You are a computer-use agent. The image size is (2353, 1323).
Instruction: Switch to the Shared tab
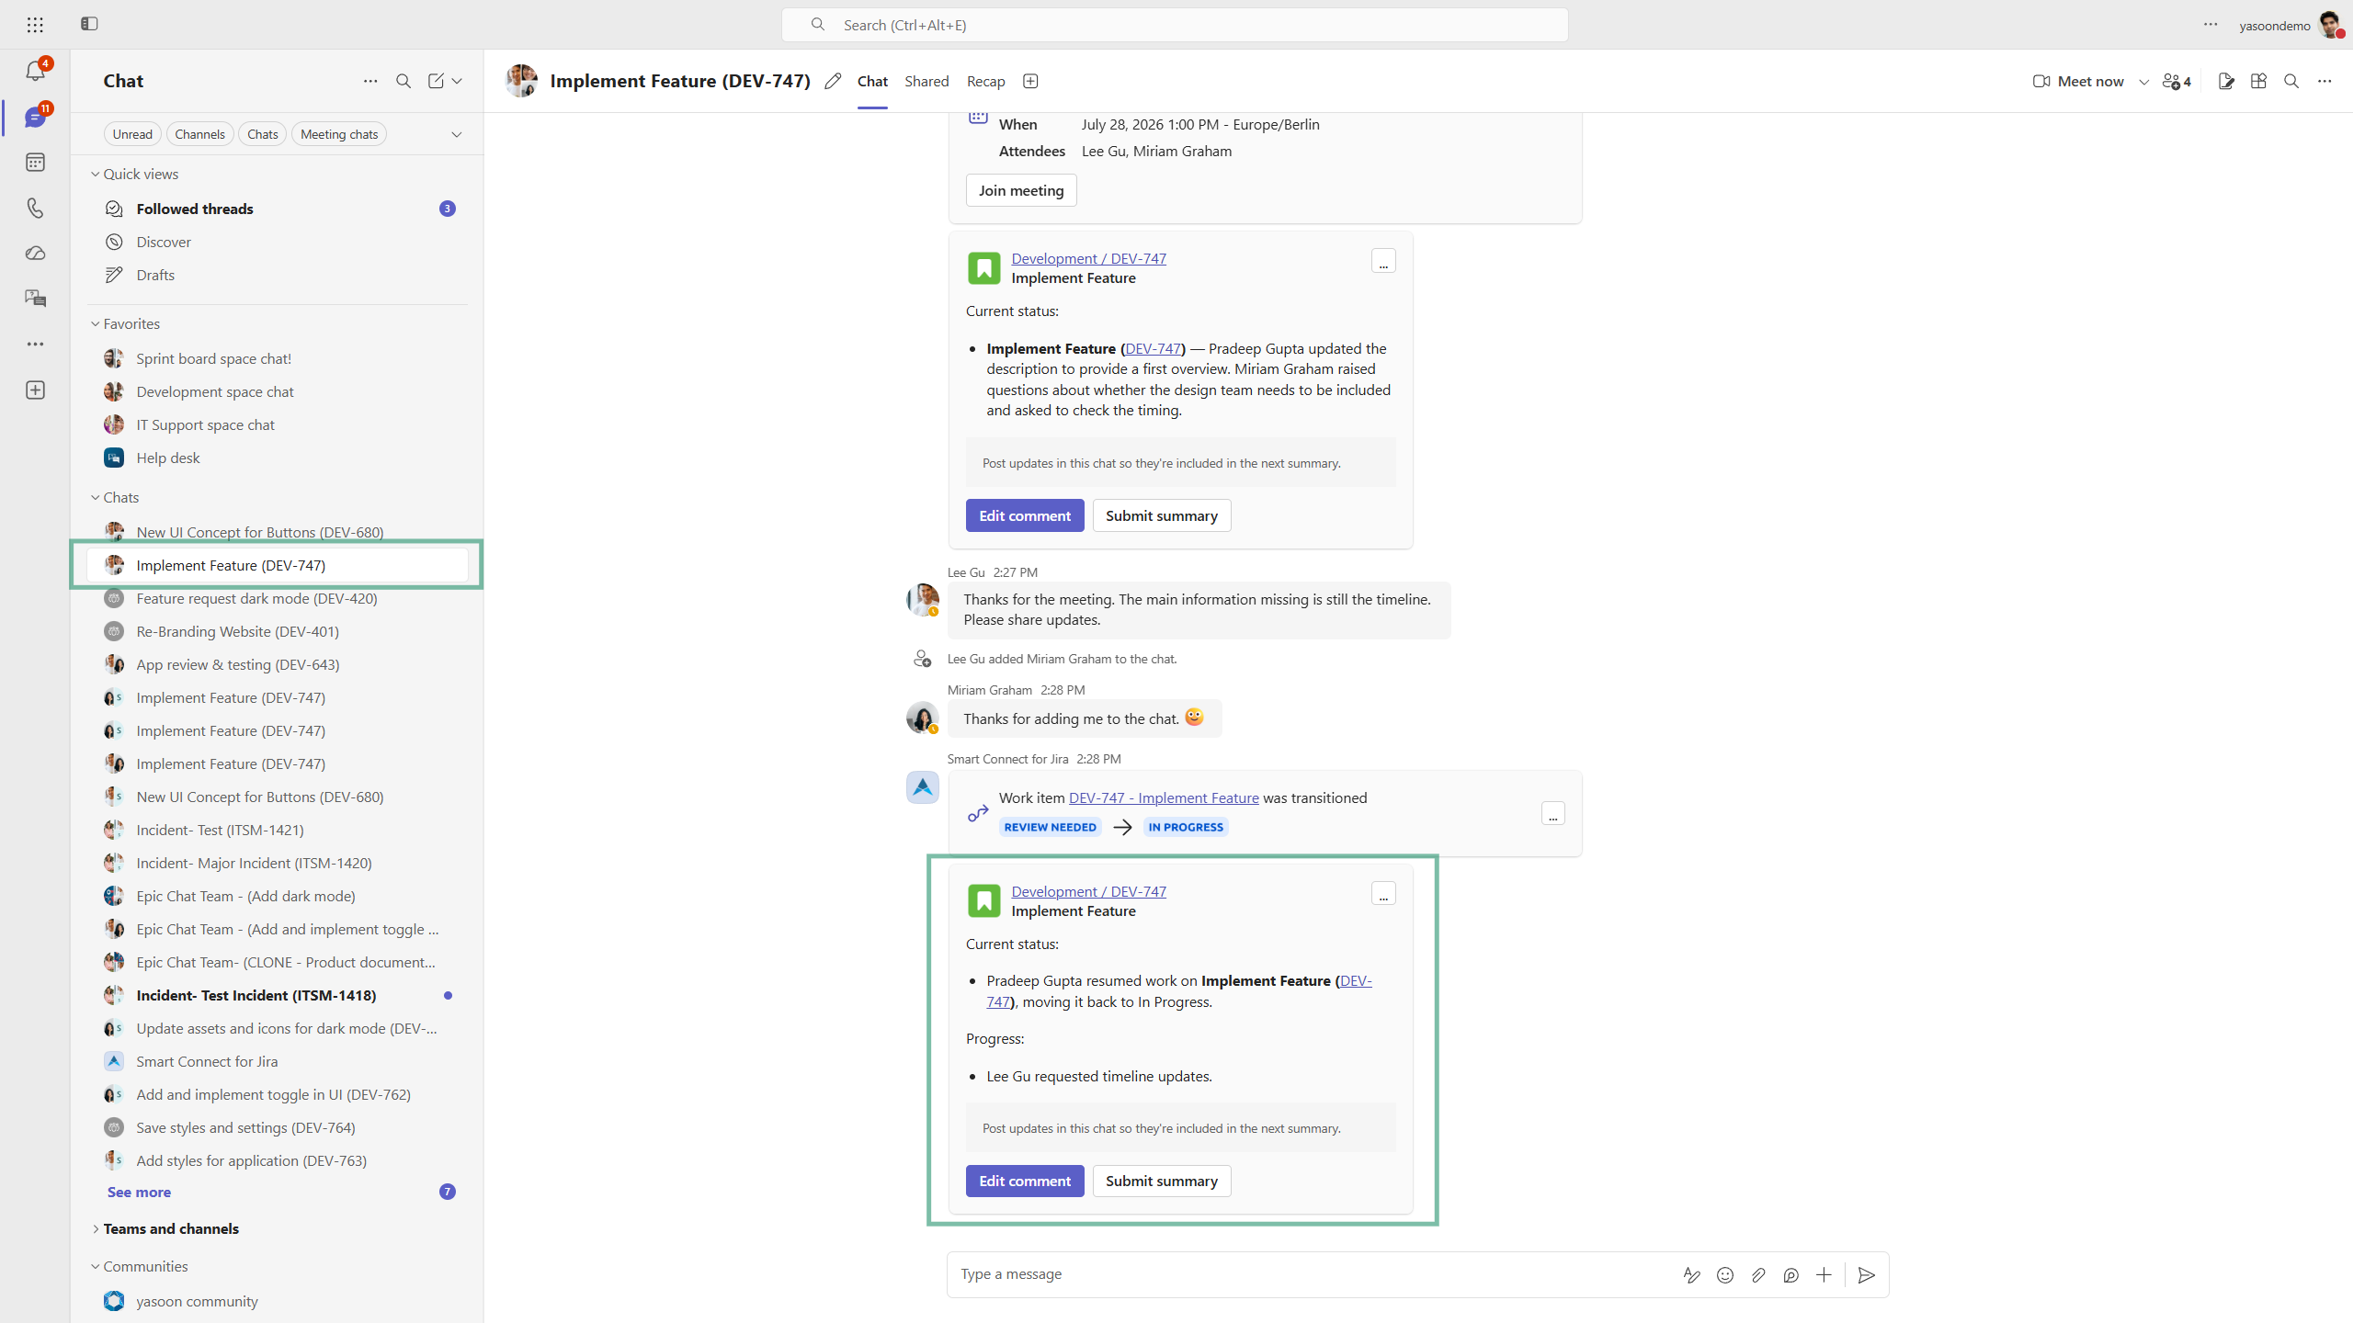click(926, 81)
